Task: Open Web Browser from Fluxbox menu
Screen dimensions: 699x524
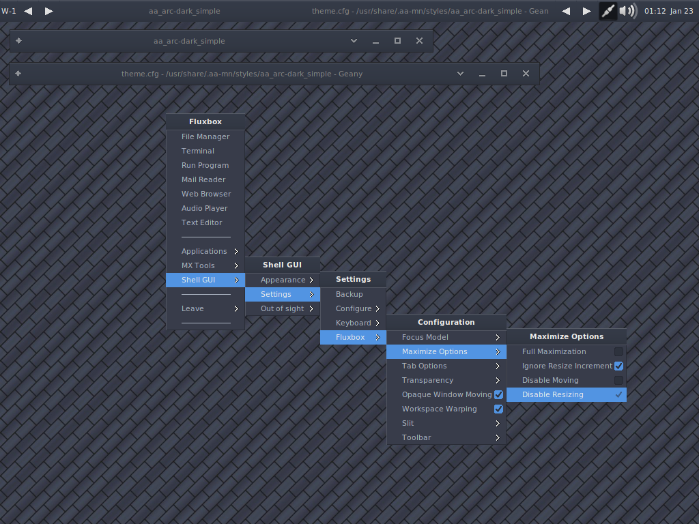Action: pos(205,194)
